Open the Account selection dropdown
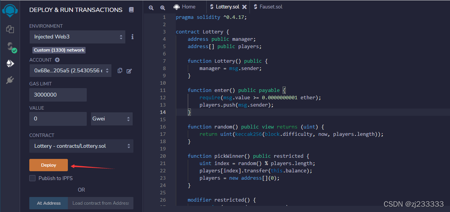The image size is (450, 212). click(70, 70)
